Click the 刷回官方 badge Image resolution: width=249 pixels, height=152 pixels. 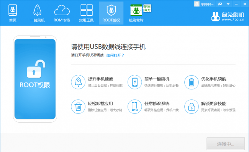[147, 8]
